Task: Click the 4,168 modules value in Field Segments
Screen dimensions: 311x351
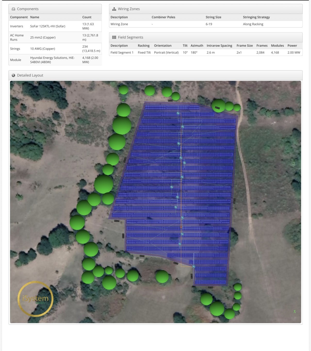Action: tap(275, 53)
